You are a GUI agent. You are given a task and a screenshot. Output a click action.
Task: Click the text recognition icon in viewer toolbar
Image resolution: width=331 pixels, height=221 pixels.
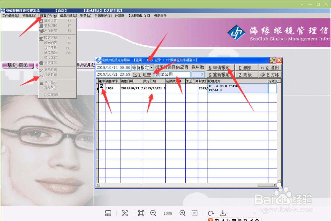point(124,213)
